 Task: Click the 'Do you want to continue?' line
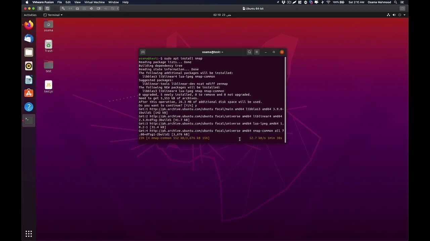pyautogui.click(x=168, y=105)
